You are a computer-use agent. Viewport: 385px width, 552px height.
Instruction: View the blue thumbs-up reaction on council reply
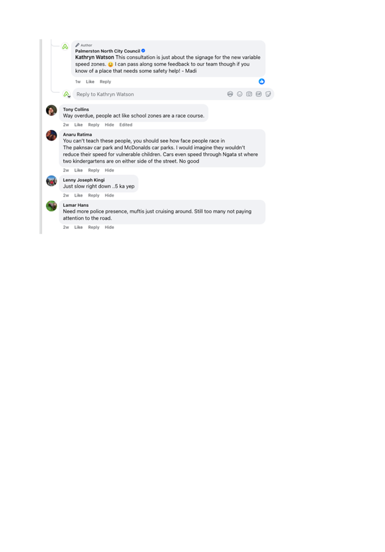[261, 81]
